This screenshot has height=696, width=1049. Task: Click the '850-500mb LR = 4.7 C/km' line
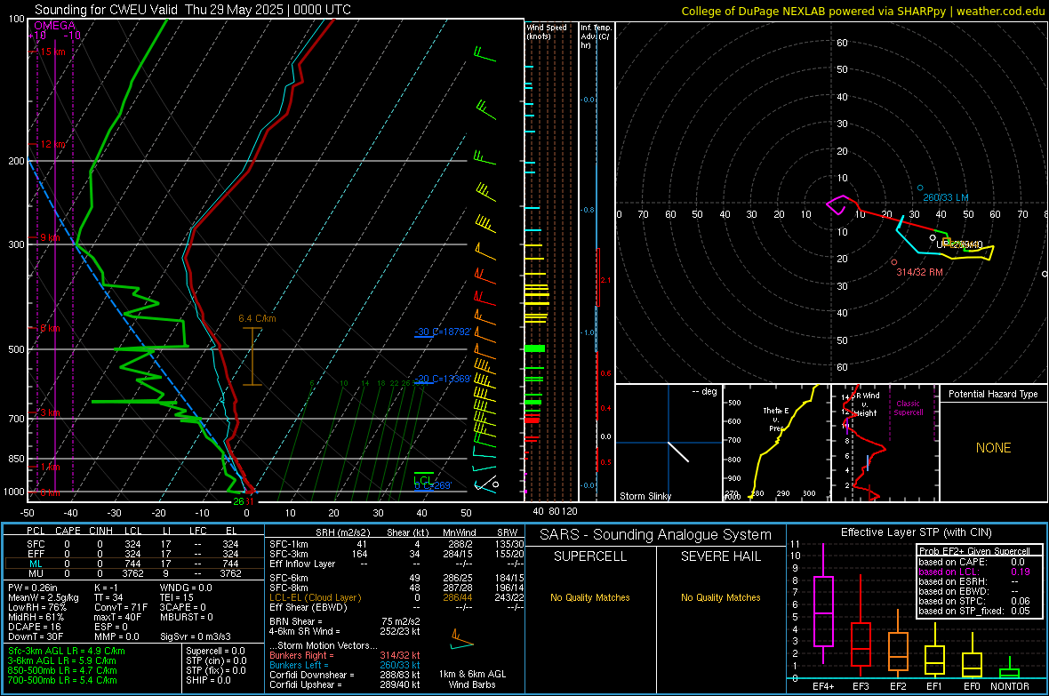62,670
